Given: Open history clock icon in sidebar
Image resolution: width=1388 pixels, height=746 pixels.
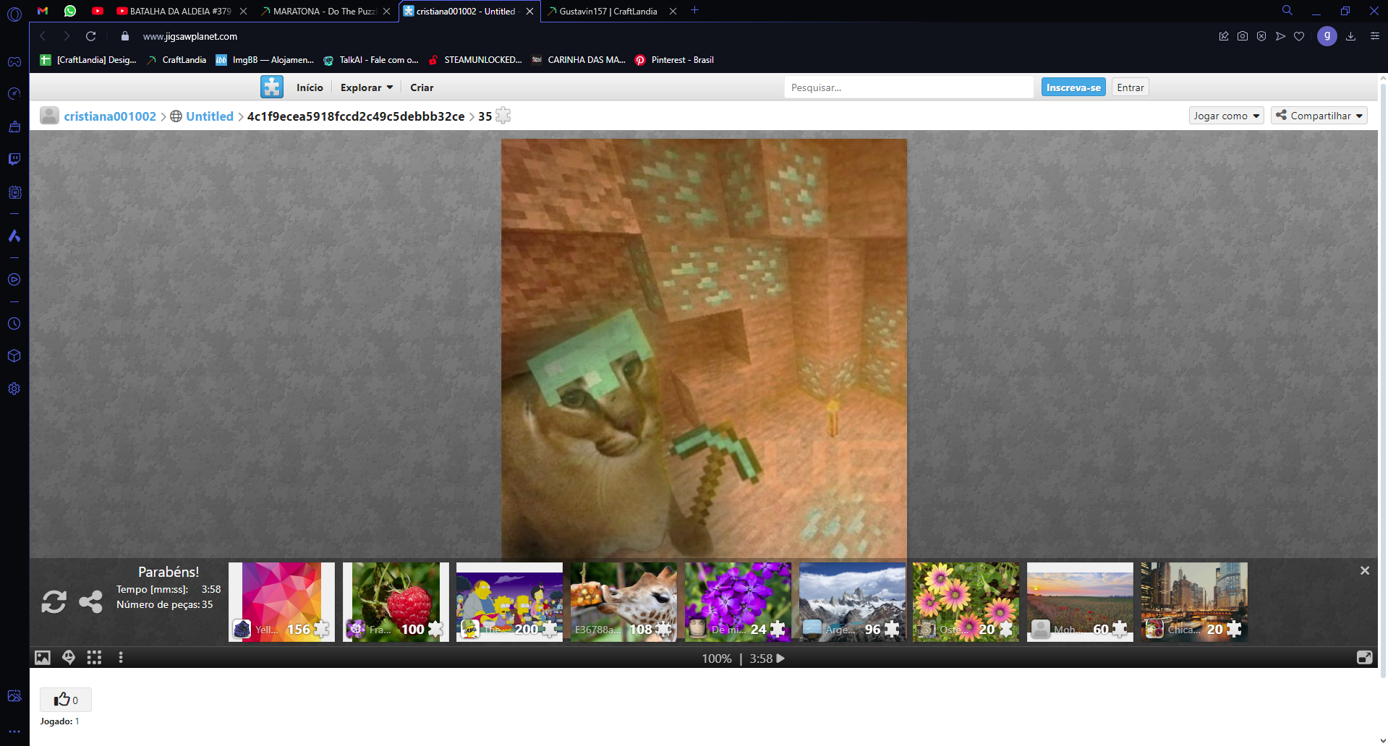Looking at the screenshot, I should click(x=14, y=324).
